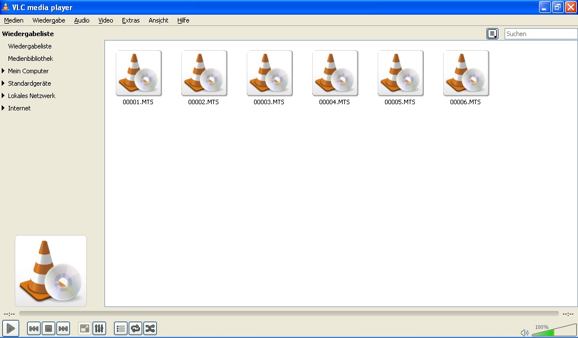Open the Wiedergabe menu

(x=49, y=21)
